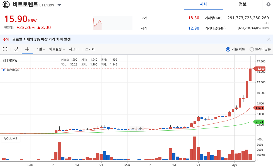
Task: Click the BitTorrent coin logo icon
Action: pyautogui.click(x=6, y=4)
